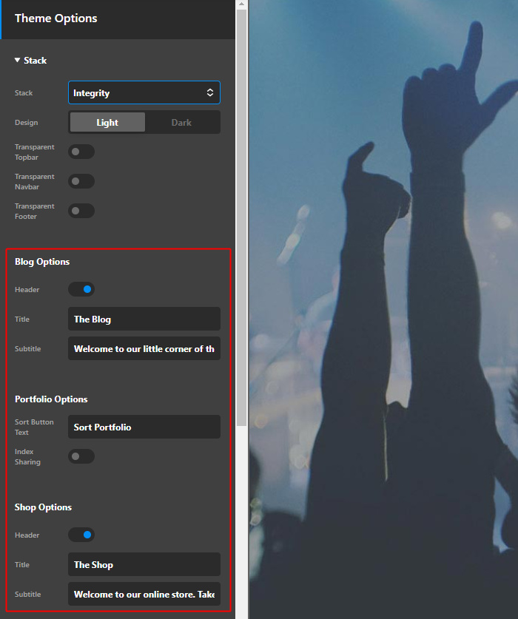Enable the Transparent Topbar toggle
Viewport: 518px width, 619px height.
point(81,152)
